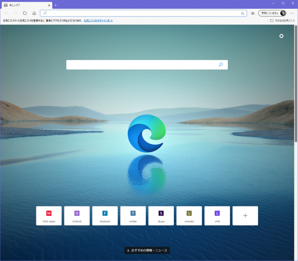Open the twitter quick link tile

tap(133, 216)
